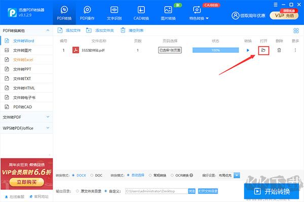Open the 官网地址 link
Screen dimensions: 304x202
click(39, 197)
